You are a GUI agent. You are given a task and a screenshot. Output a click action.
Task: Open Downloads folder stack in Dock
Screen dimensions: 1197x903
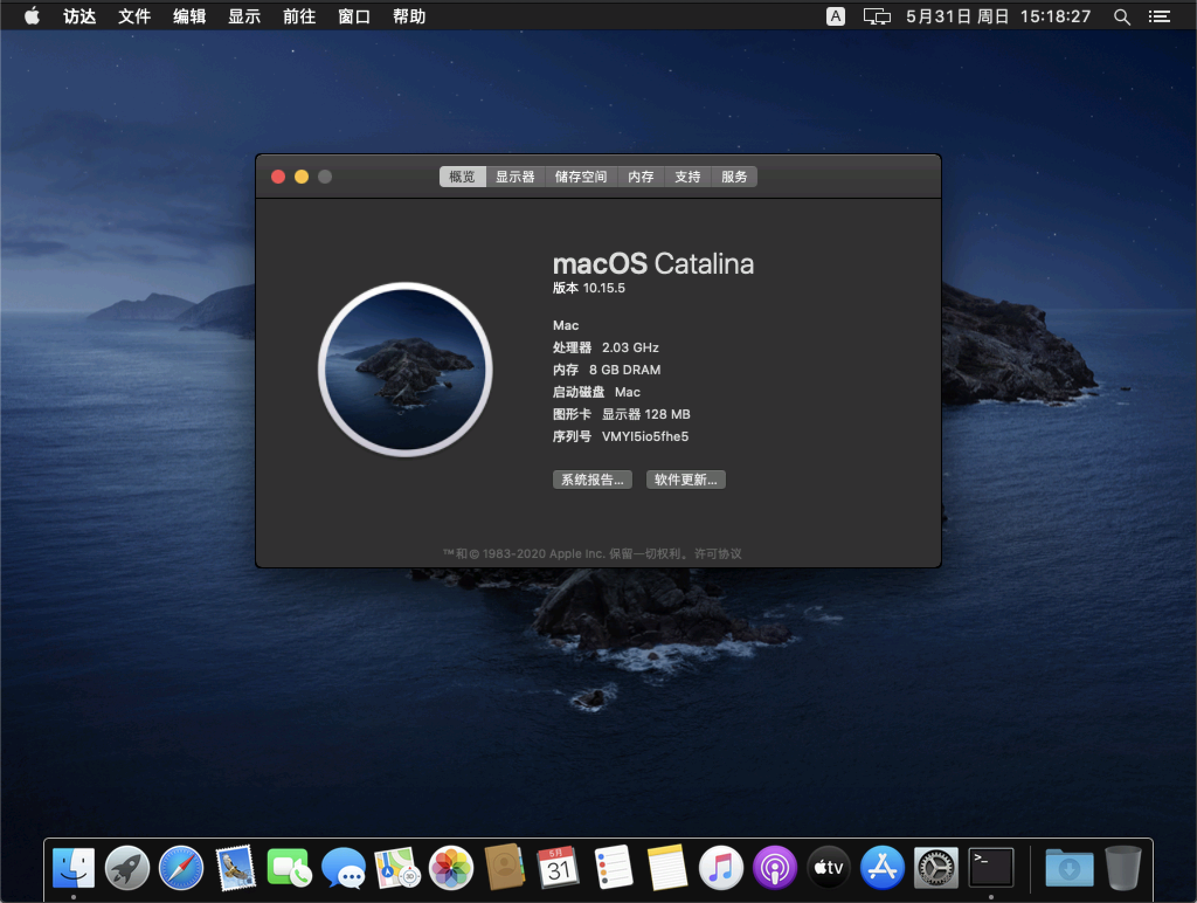pyautogui.click(x=1069, y=868)
